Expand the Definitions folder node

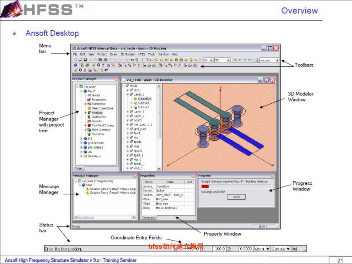[x=81, y=156]
